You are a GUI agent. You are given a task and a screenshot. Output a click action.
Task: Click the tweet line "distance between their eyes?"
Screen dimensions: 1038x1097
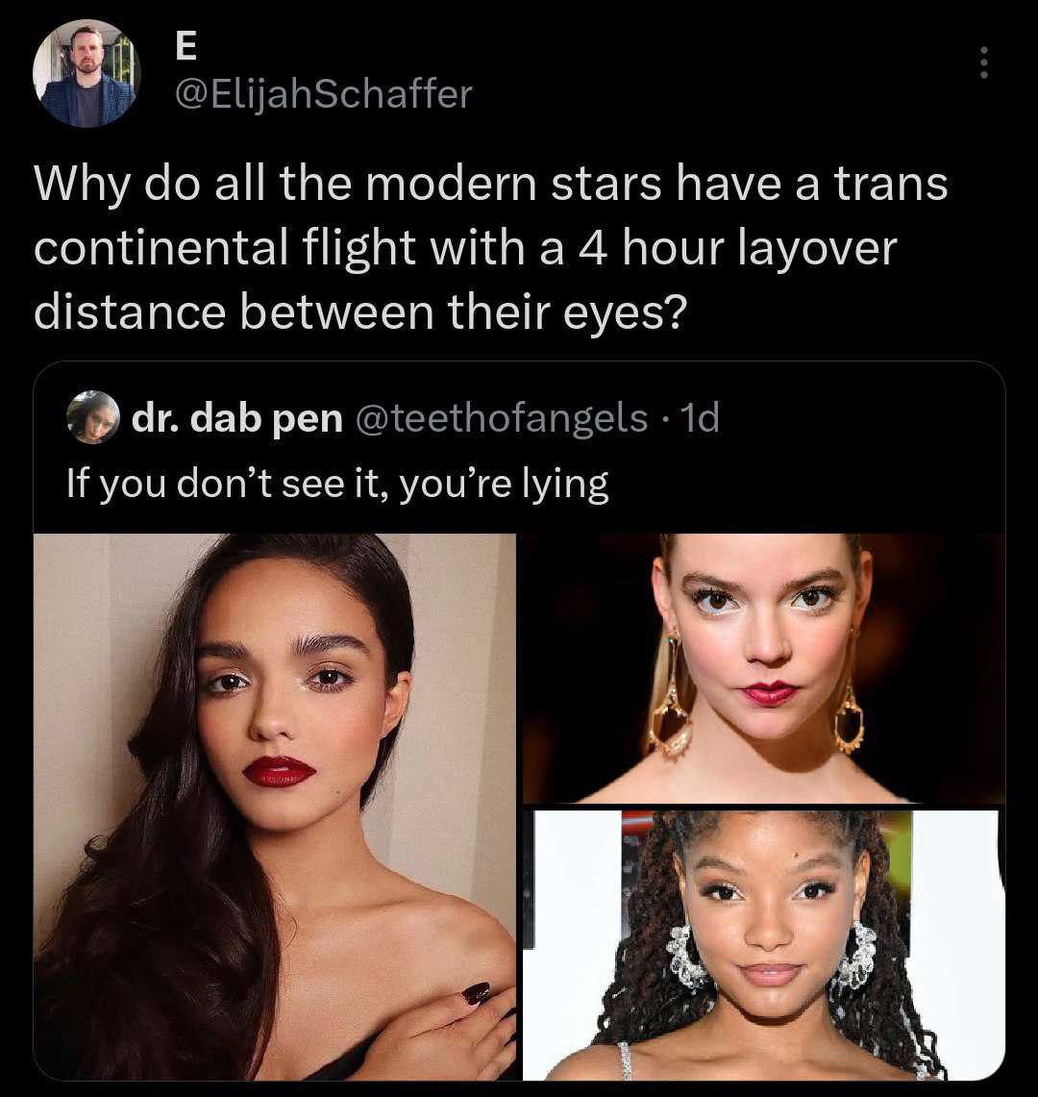tap(357, 312)
